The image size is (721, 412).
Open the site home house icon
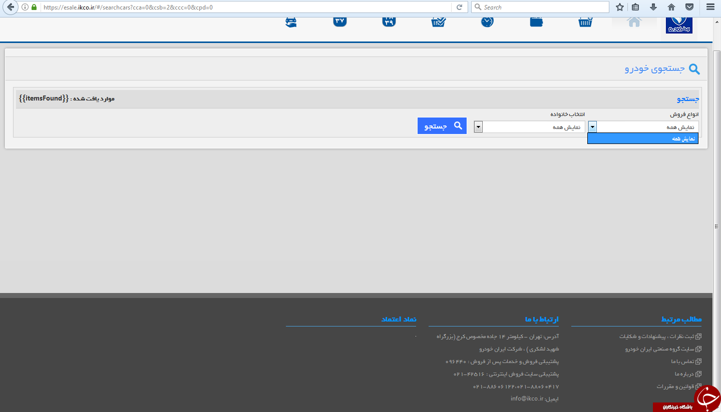pos(634,22)
